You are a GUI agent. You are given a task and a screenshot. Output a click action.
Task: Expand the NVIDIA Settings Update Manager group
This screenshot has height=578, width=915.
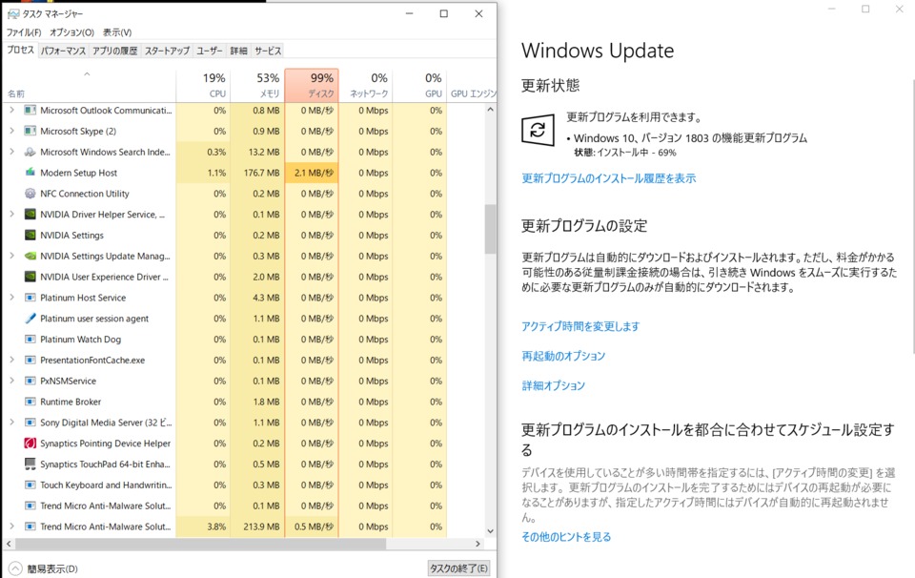(x=11, y=256)
